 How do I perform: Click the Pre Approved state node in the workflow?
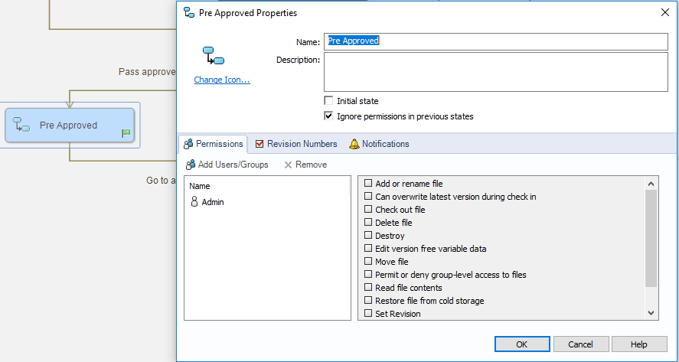pos(69,125)
